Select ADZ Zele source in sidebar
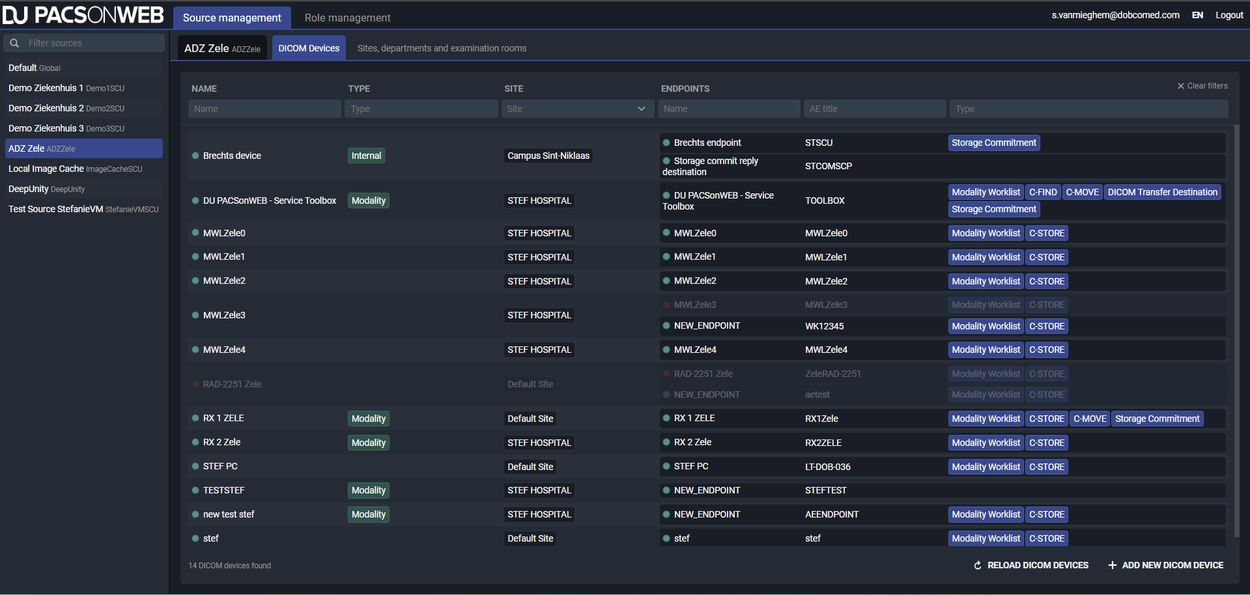 point(84,148)
